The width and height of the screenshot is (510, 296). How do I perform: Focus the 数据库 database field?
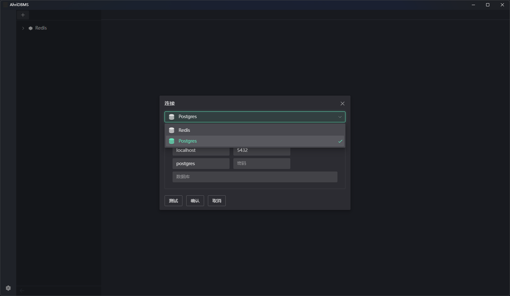[255, 177]
